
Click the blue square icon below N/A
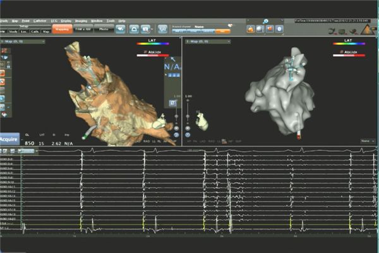tap(172, 75)
